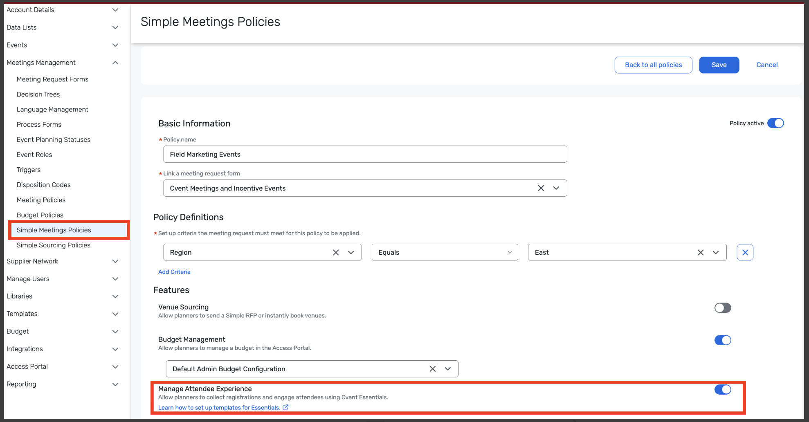
Task: Disable the Budget Management toggle
Action: pos(722,340)
